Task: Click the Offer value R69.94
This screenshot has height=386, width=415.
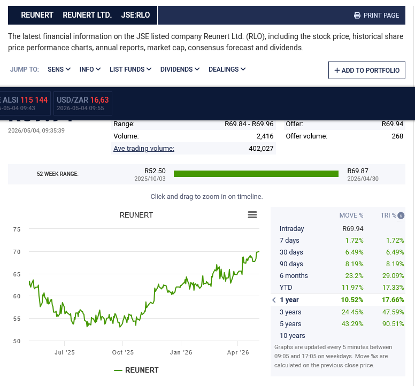Action: (x=392, y=124)
